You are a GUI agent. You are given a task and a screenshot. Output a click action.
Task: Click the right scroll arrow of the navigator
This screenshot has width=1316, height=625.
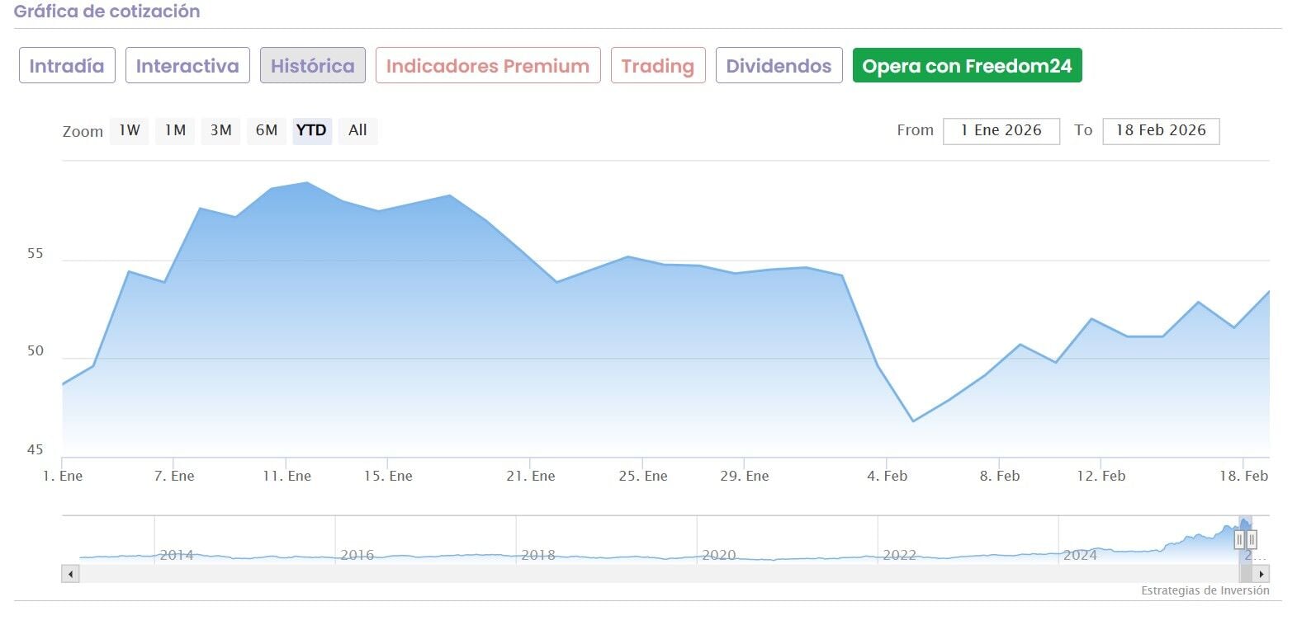point(1261,574)
